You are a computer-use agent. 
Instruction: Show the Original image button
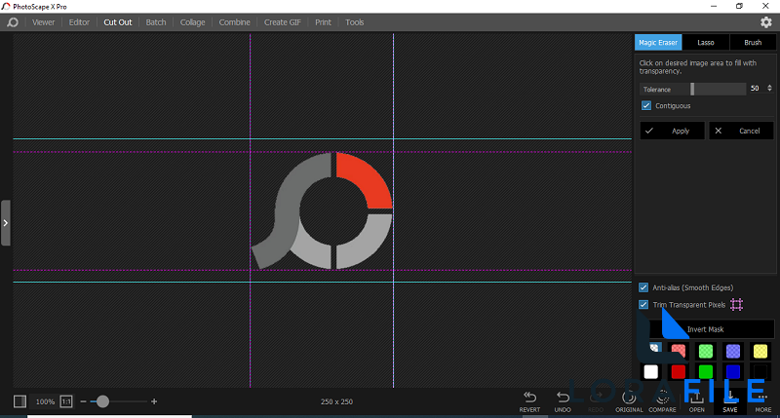[629, 401]
